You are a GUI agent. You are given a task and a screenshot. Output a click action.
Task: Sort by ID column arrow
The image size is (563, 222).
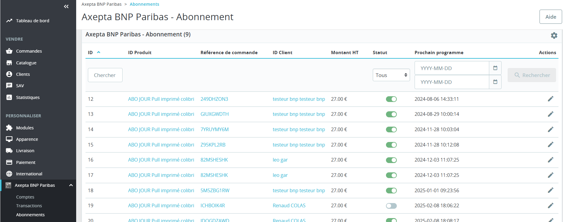[98, 52]
